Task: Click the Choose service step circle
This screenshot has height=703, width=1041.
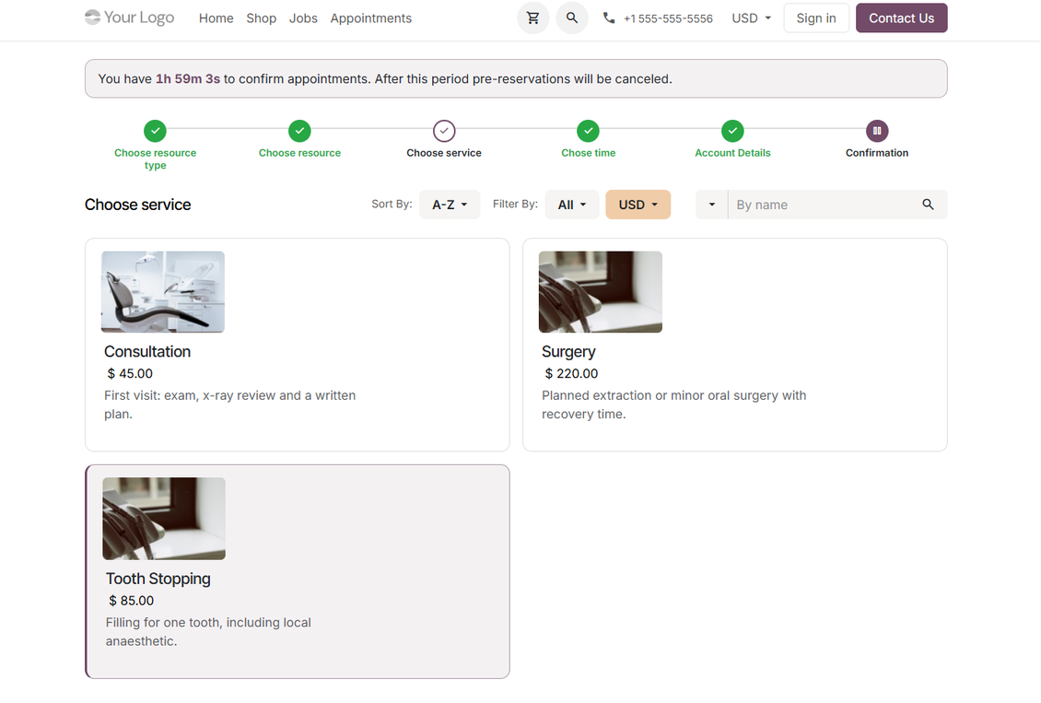Action: tap(444, 131)
